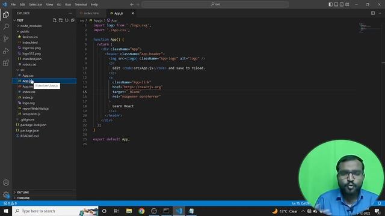Open Run and Debug view
Viewport: 385px width, 216px height.
point(6,51)
